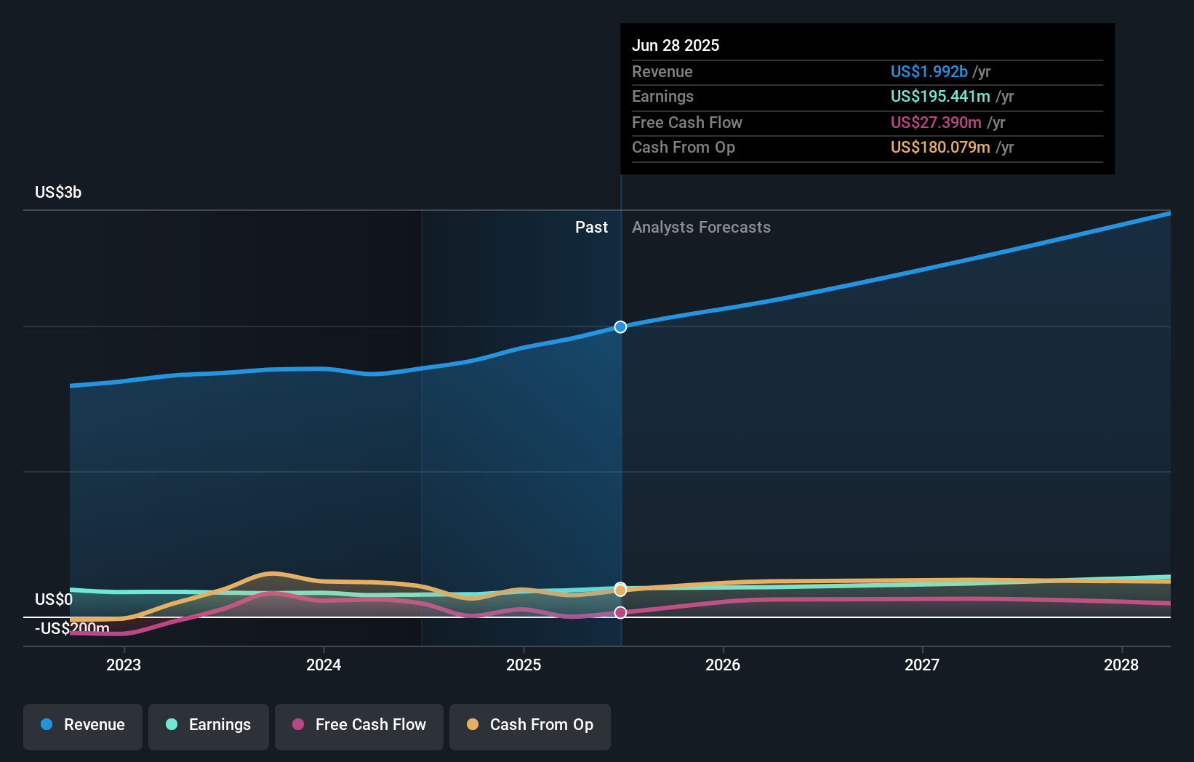This screenshot has width=1194, height=762.
Task: Click the 2023 x-axis label
Action: click(x=124, y=665)
